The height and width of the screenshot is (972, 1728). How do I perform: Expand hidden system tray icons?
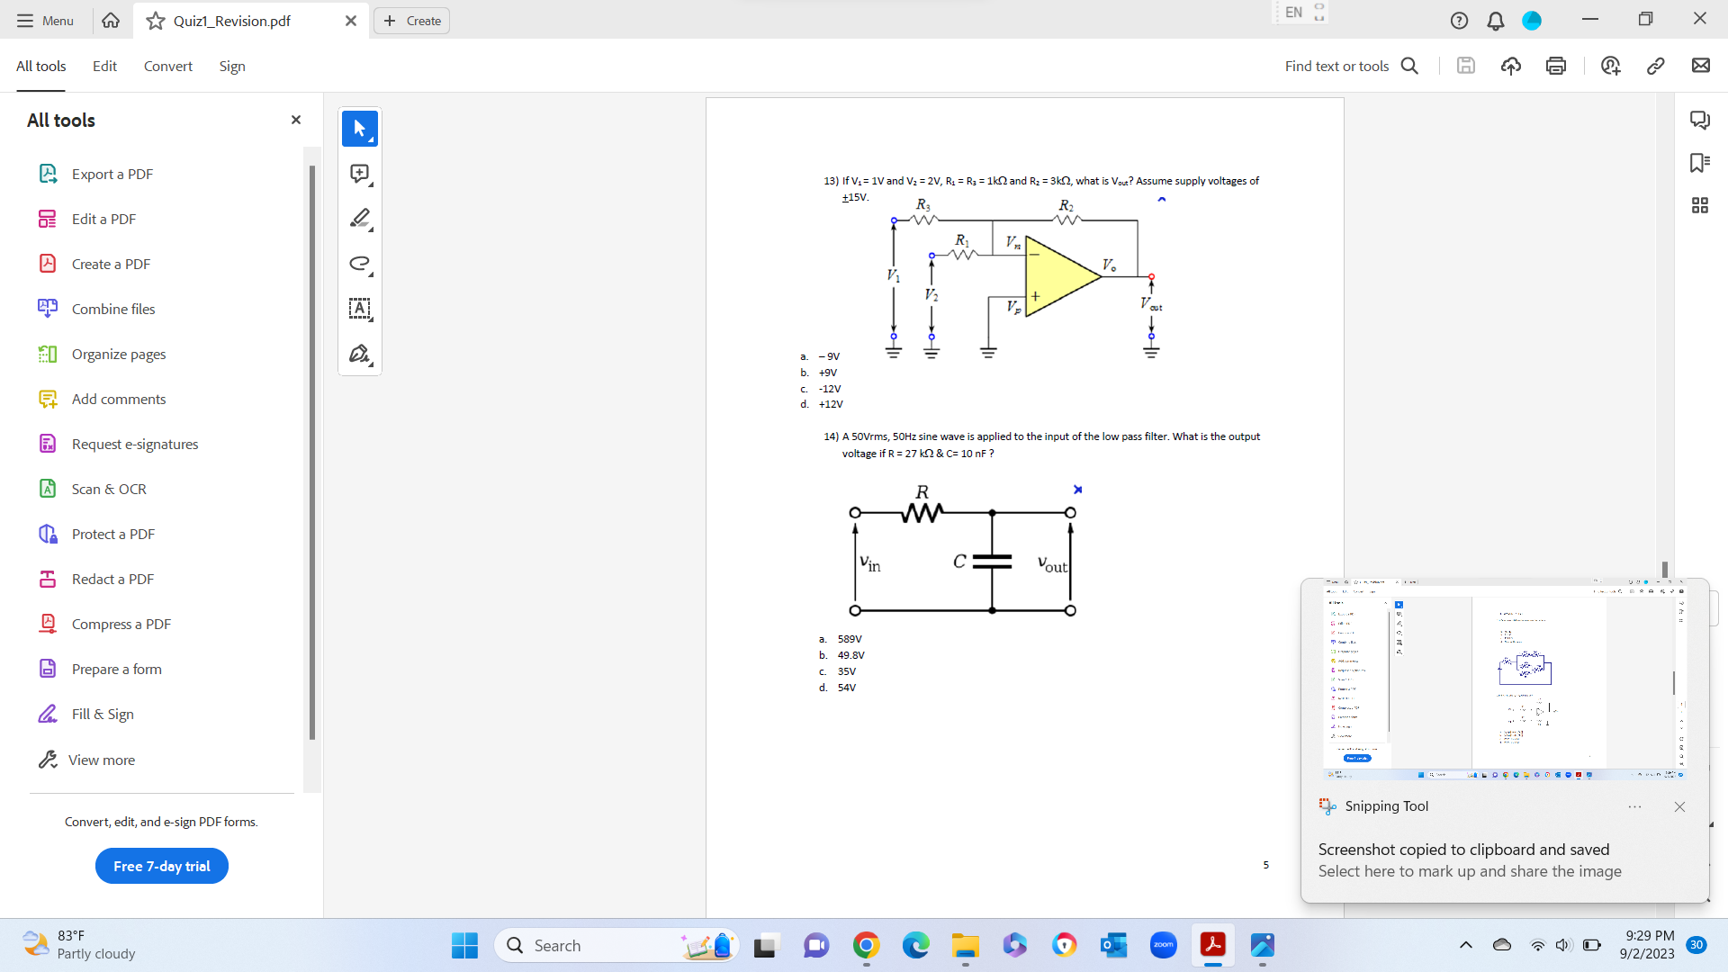click(1465, 945)
